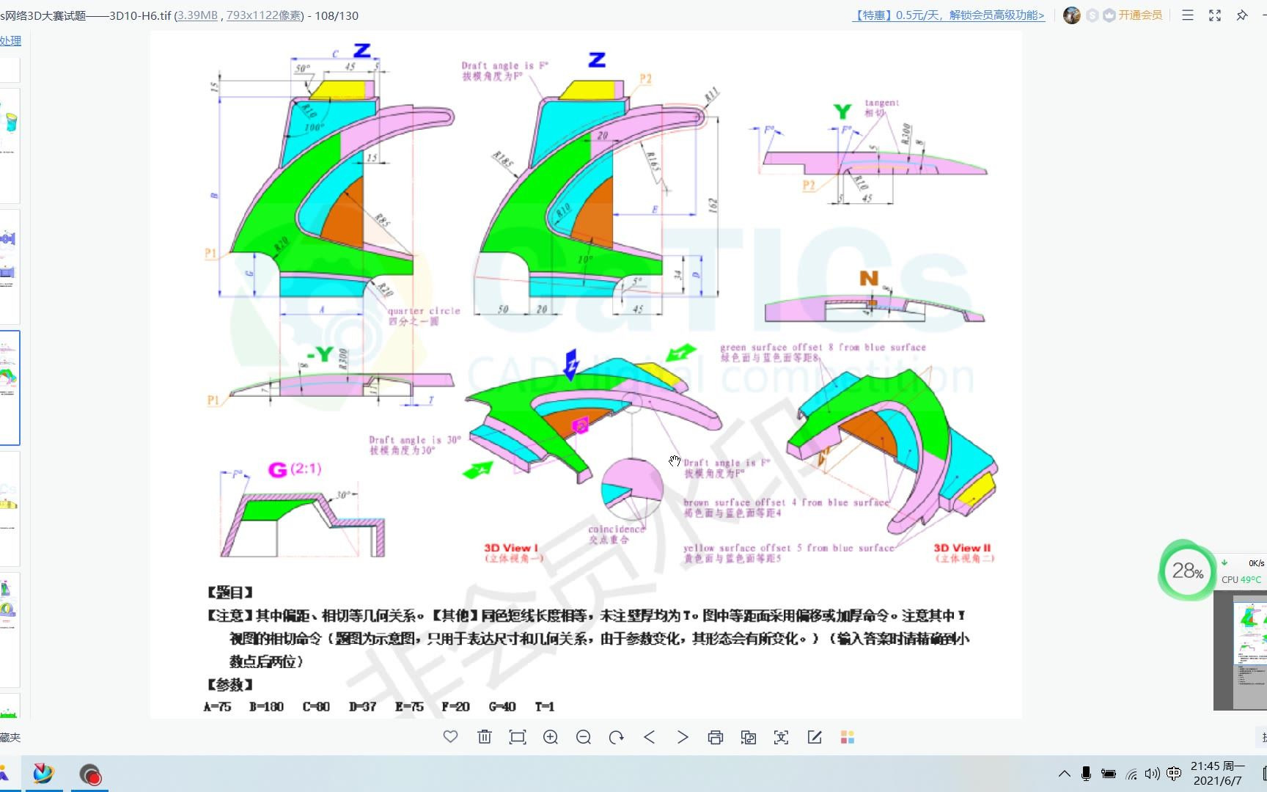
Task: Pin the viewer window on top
Action: coord(1242,15)
